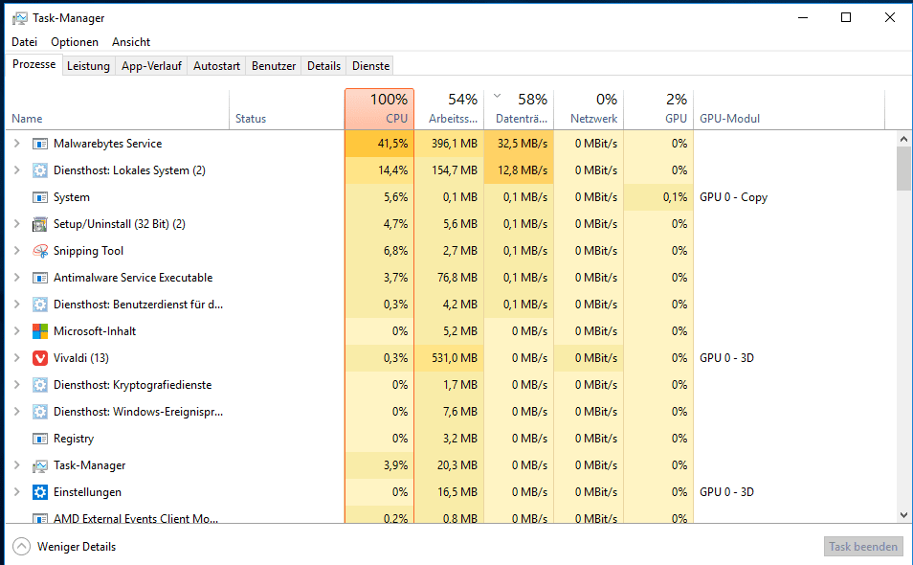Click the Diensthost: Kryptografiedienste gear icon
The width and height of the screenshot is (913, 565).
[x=39, y=384]
